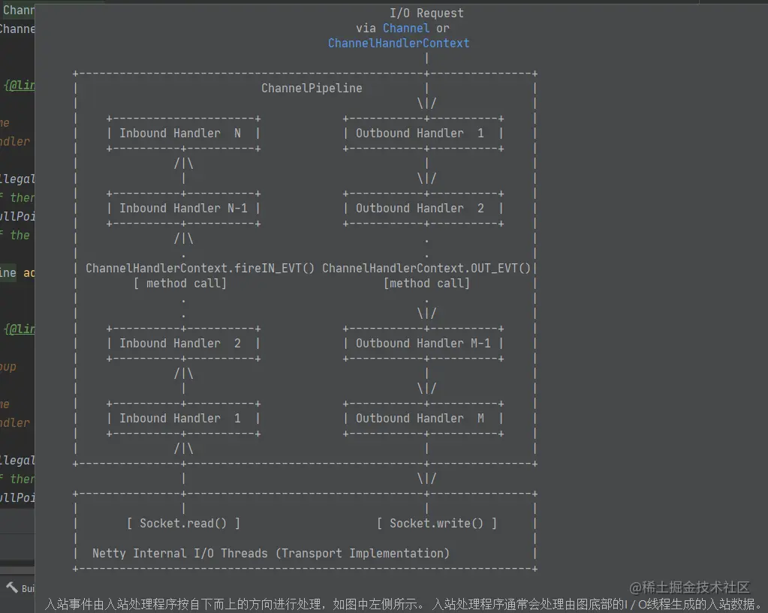Click the Chinese sentence starting "入站处理程序通常会处理"
The image size is (768, 613).
tap(597, 604)
